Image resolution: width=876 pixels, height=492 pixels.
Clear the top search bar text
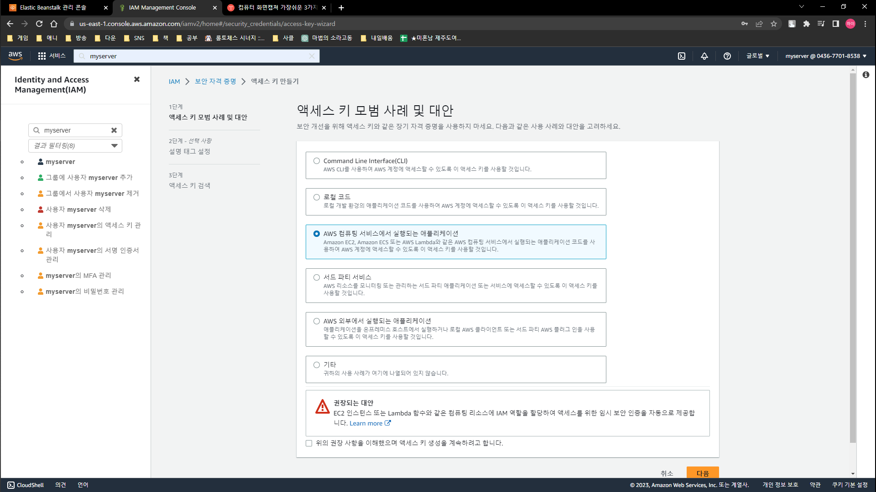[x=312, y=56]
